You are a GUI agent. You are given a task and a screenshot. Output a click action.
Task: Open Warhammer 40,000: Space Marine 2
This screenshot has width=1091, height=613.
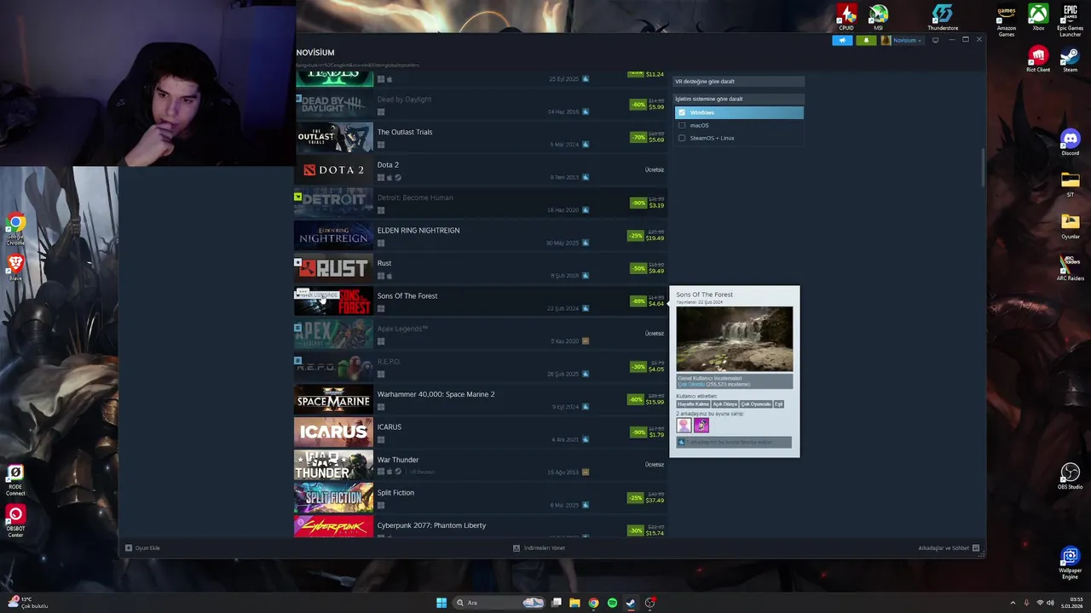coord(436,394)
